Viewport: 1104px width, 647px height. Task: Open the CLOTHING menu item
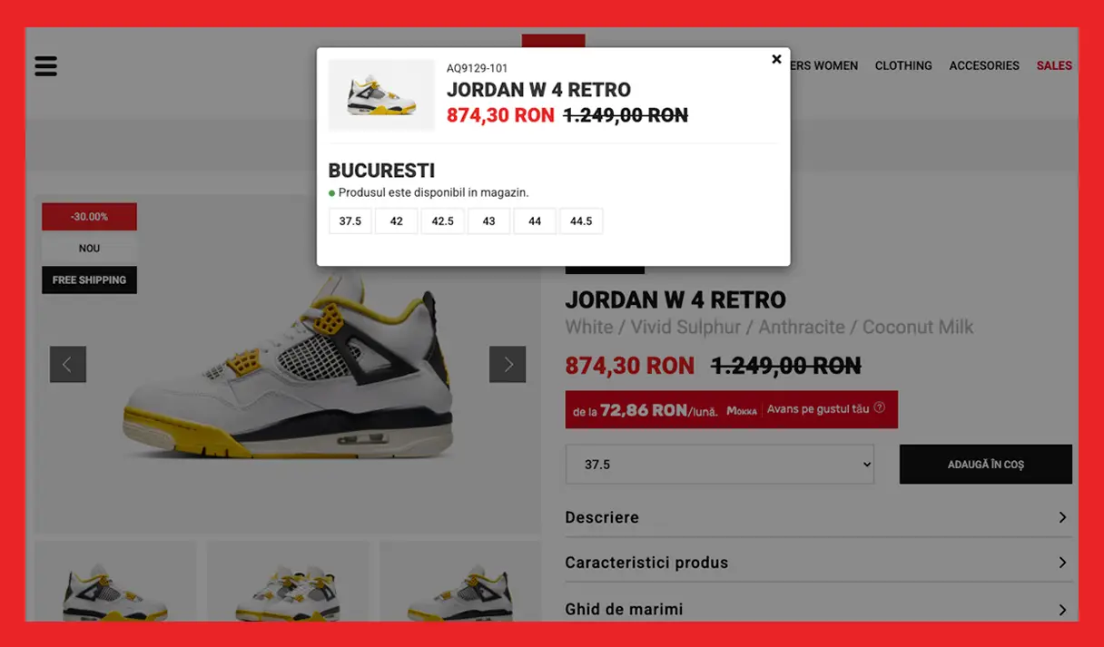click(903, 65)
